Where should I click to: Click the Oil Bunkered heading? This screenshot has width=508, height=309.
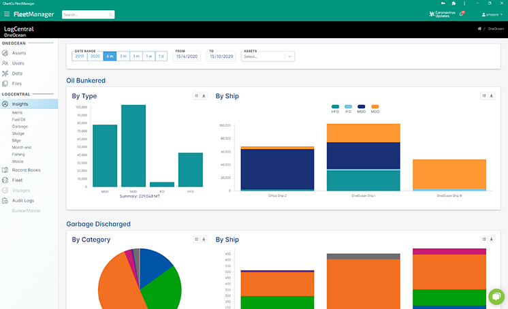pos(86,80)
